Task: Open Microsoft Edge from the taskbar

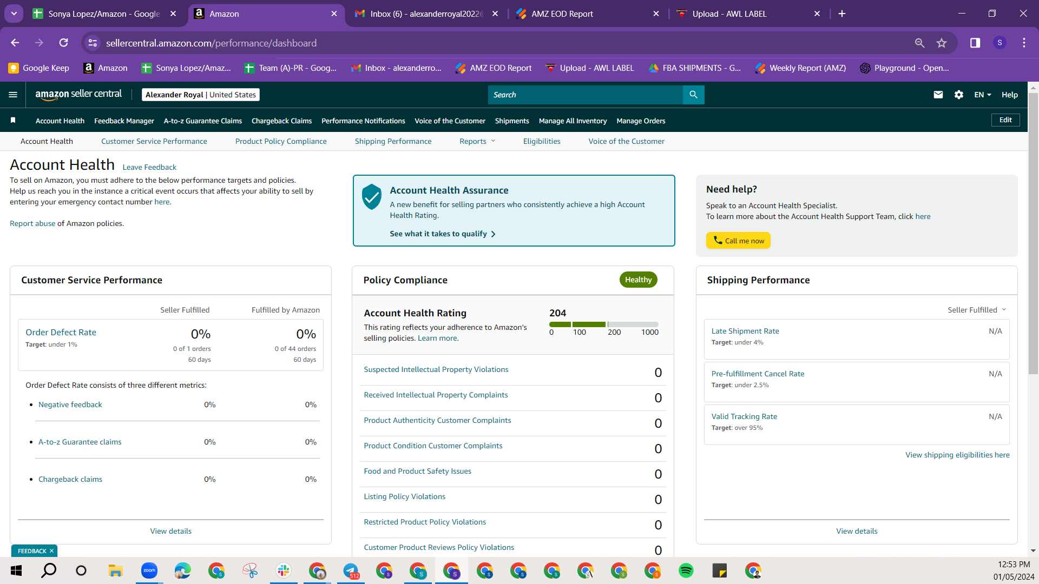Action: point(182,570)
